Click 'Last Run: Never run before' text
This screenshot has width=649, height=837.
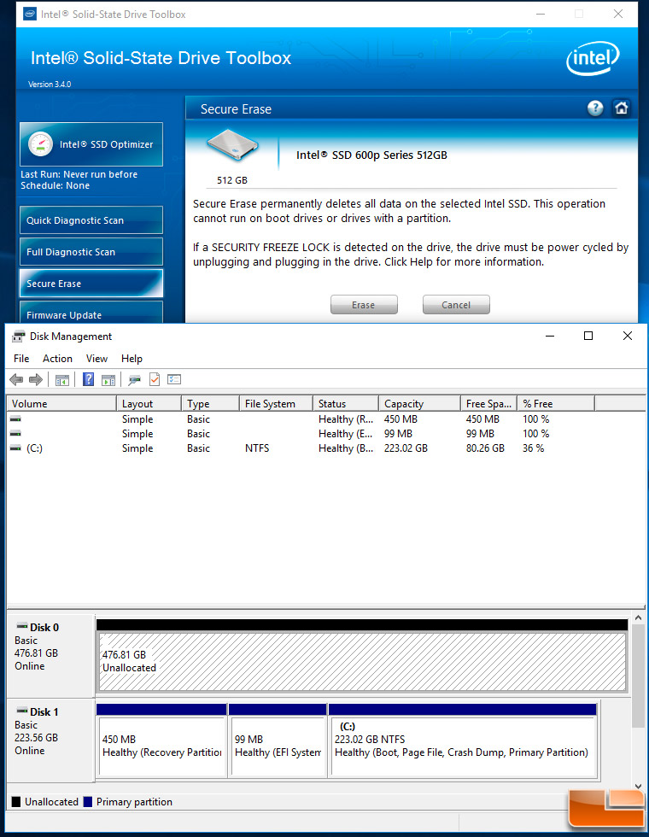(79, 174)
